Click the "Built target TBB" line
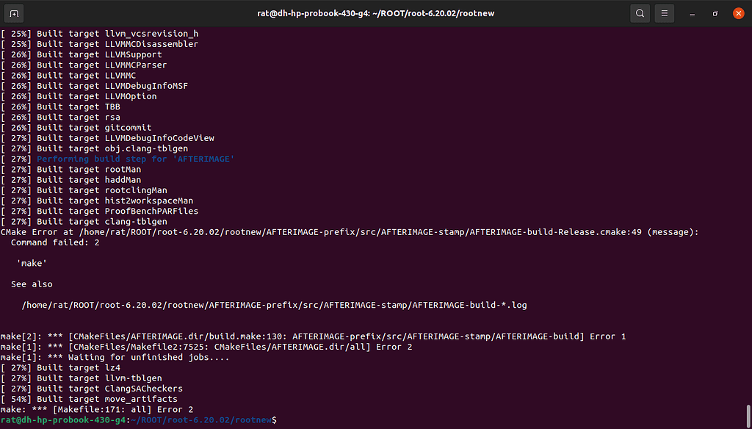Image resolution: width=752 pixels, height=429 pixels. (x=62, y=107)
